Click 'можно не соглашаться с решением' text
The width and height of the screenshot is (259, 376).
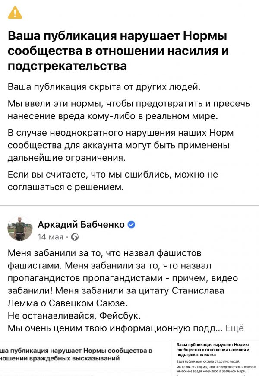tap(113, 181)
